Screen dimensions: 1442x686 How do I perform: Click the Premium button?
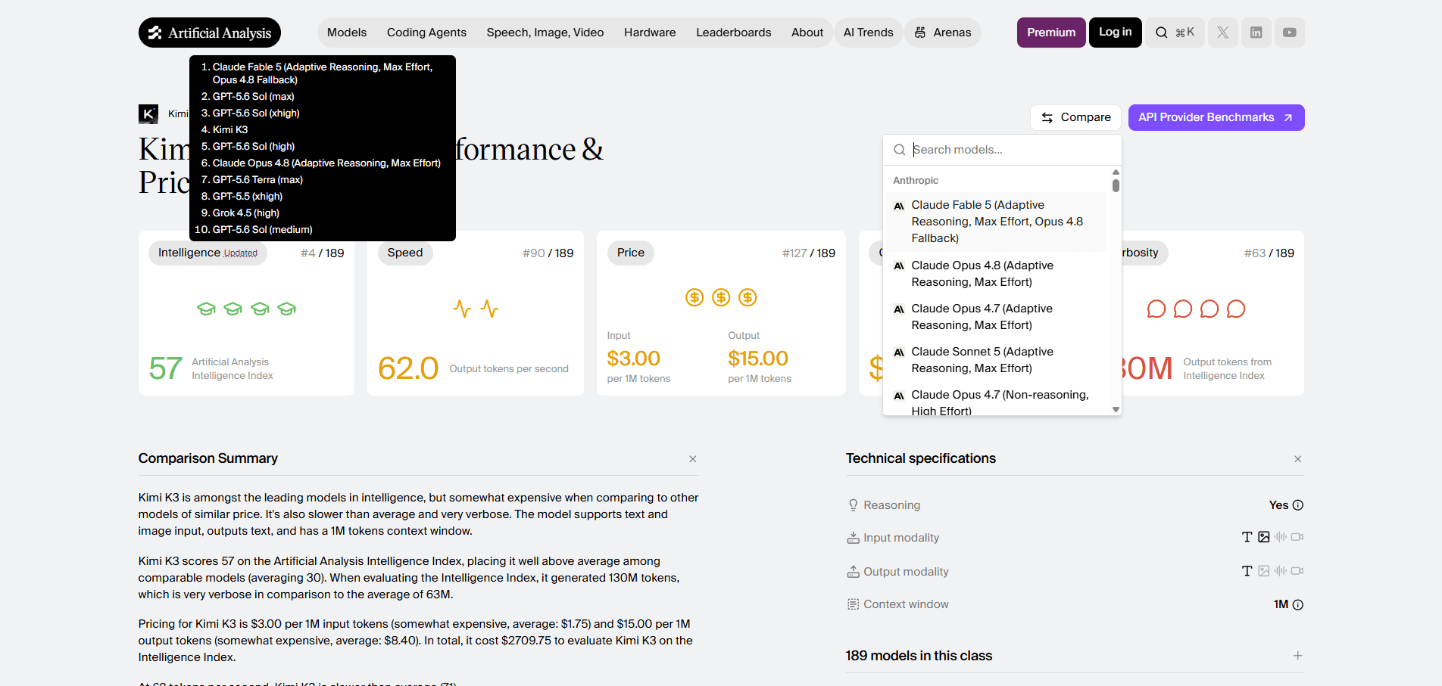click(x=1050, y=33)
